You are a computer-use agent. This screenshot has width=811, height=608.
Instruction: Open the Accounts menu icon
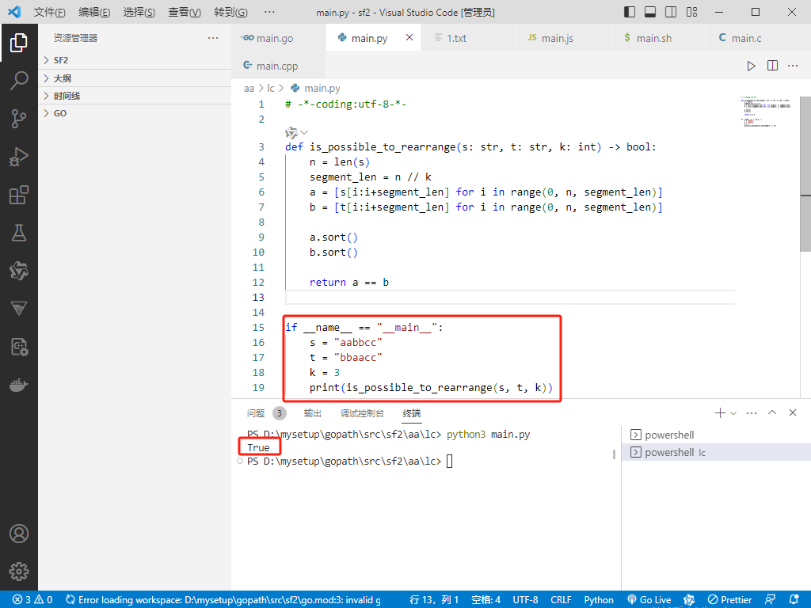click(19, 534)
